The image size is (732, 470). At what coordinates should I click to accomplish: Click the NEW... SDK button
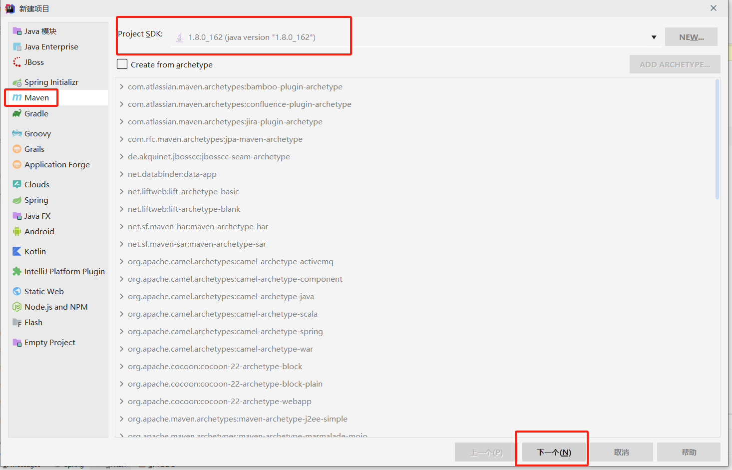(691, 37)
